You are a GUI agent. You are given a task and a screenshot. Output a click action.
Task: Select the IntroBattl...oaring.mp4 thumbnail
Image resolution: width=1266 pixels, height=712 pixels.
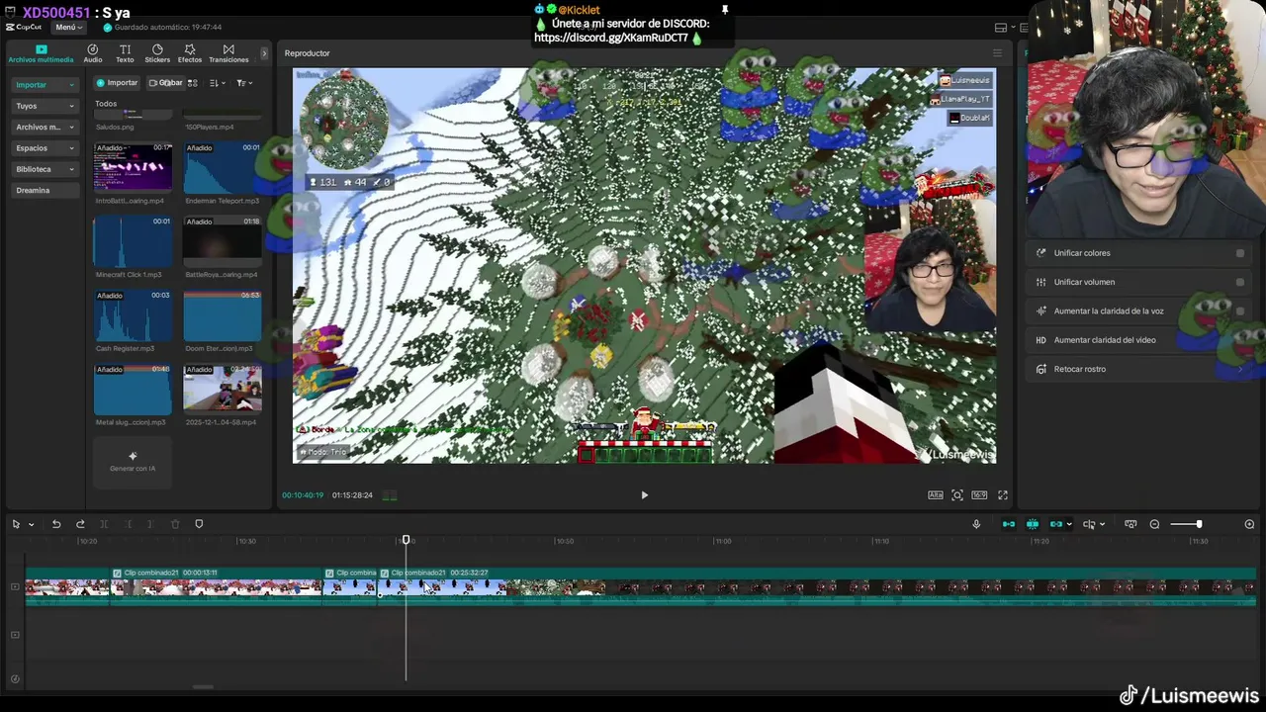tap(133, 167)
